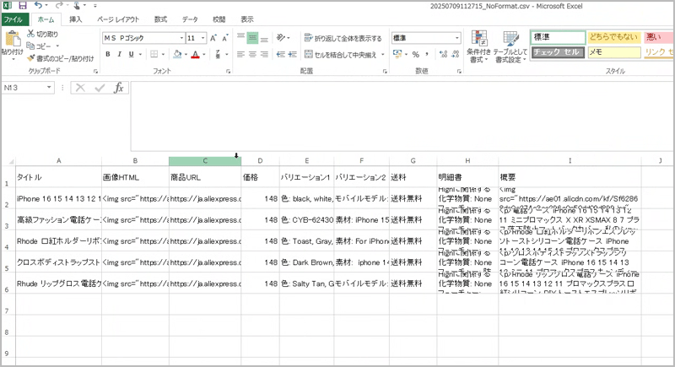The width and height of the screenshot is (675, 367).
Task: Increase the decimal places
Action: (443, 54)
